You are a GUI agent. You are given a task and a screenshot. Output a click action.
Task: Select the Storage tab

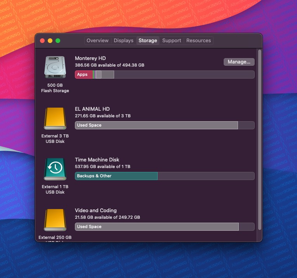tap(148, 41)
